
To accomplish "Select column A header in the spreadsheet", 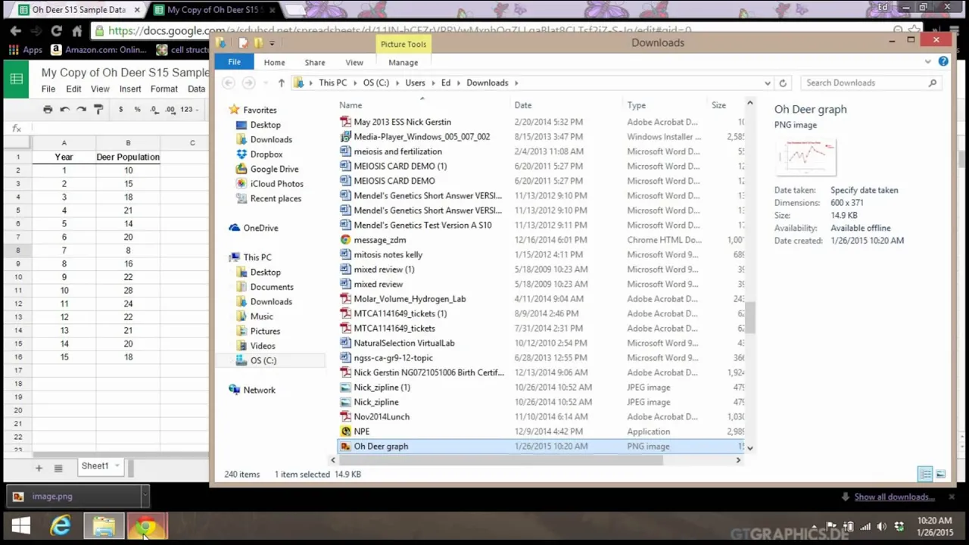I will tap(64, 143).
